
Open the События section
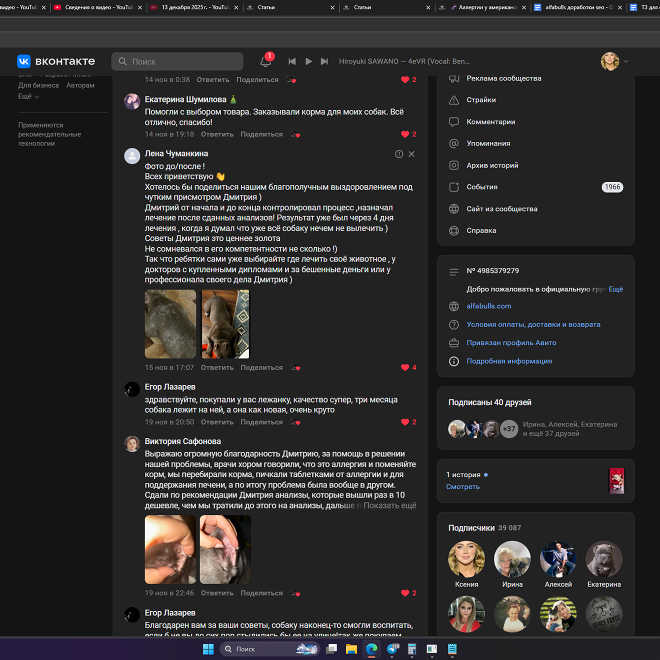[x=482, y=187]
